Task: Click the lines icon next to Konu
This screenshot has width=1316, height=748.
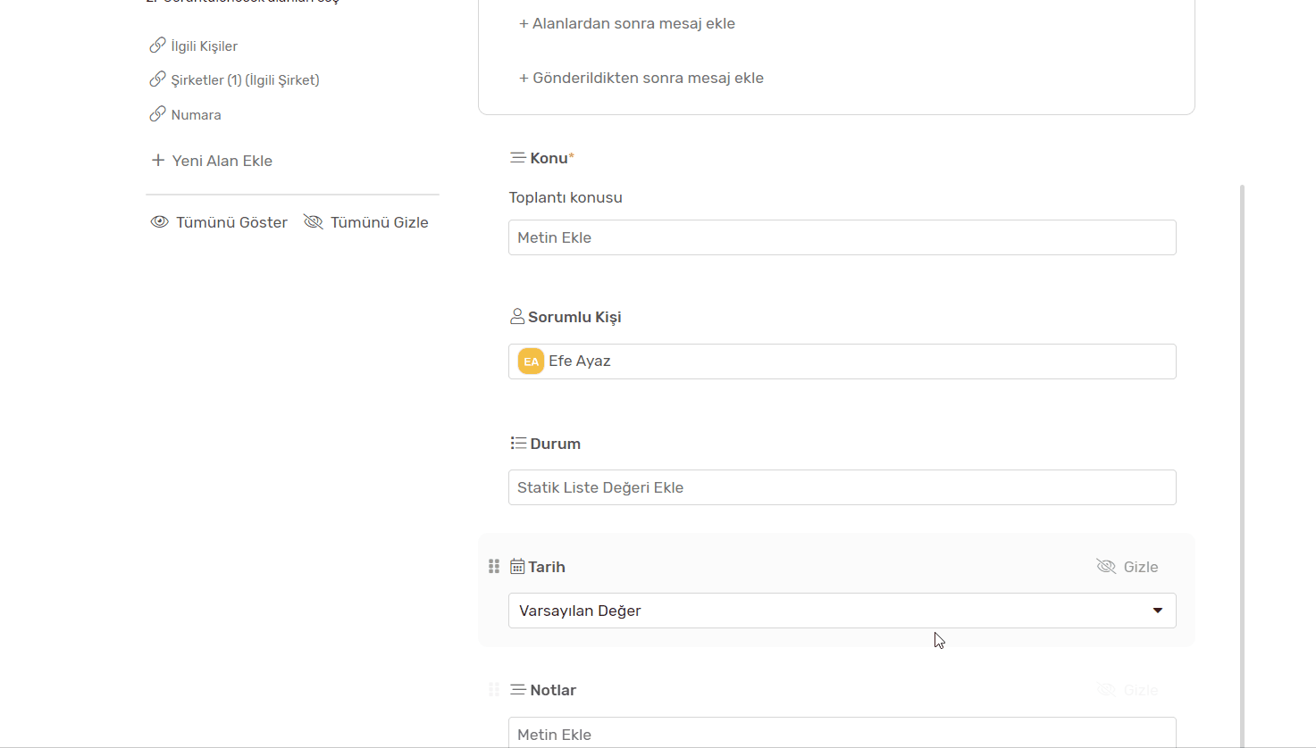Action: pyautogui.click(x=517, y=157)
